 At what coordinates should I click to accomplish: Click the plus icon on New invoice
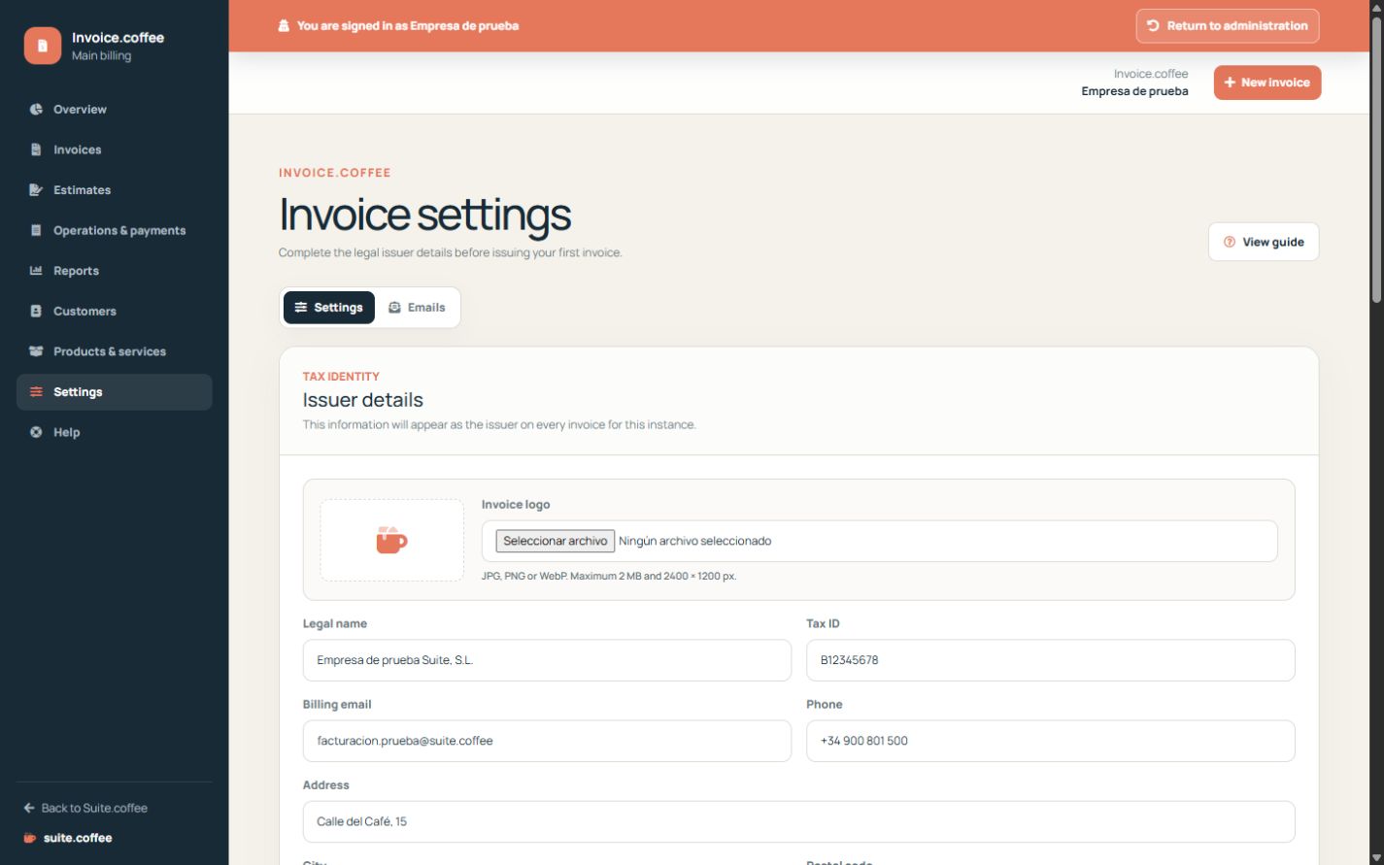coord(1230,83)
